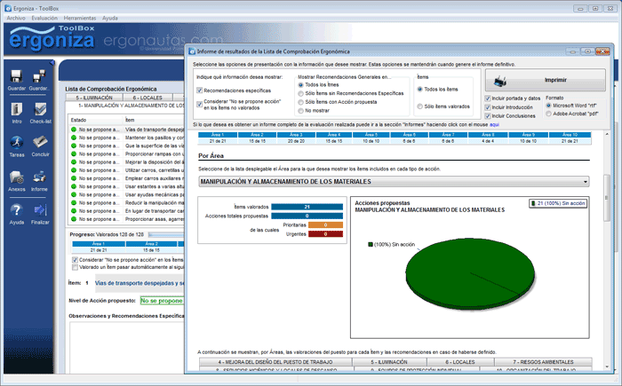Screen dimensions: 622x386
Task: Toggle the Recomendaciones específicas checkbox
Action: coord(200,91)
